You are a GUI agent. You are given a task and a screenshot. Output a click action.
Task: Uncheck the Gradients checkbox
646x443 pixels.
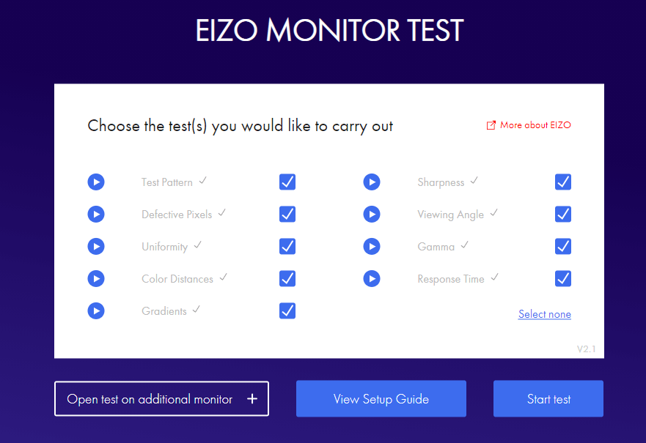(x=287, y=311)
